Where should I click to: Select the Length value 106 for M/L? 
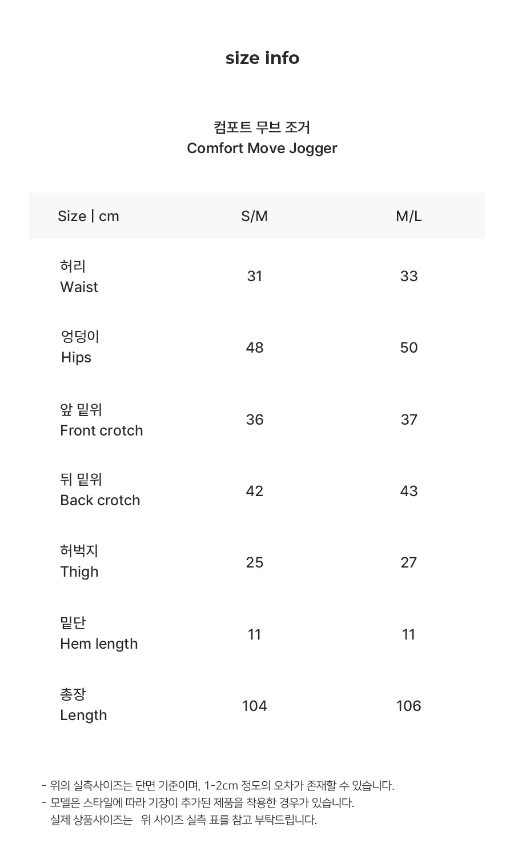coord(408,706)
